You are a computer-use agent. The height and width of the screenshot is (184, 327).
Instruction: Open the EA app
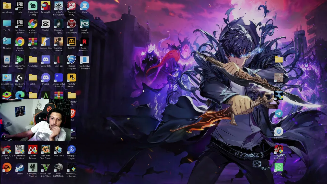click(7, 169)
